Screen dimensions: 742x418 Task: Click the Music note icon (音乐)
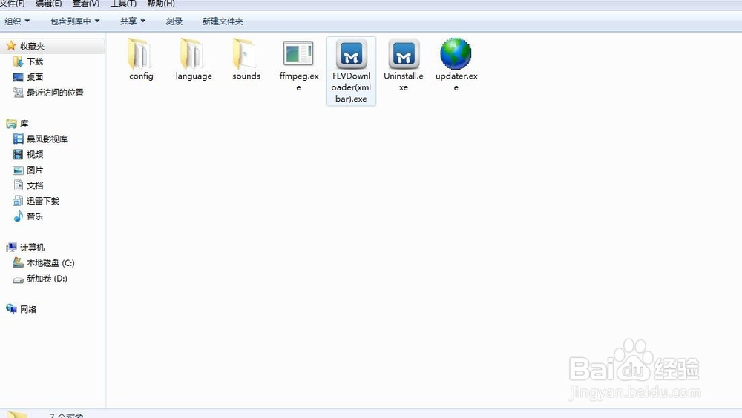(18, 216)
